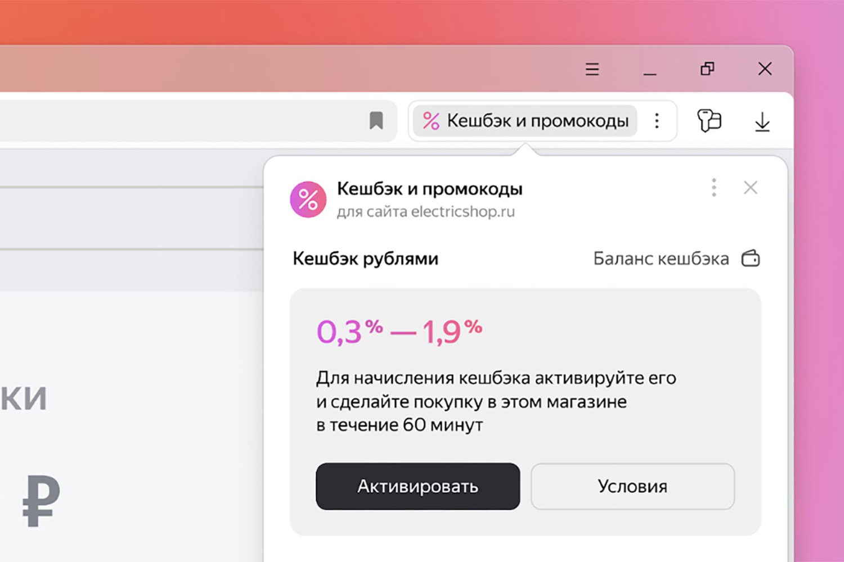Viewport: 844px width, 562px height.
Task: Click the pink percent icon in toolbar
Action: pos(431,121)
